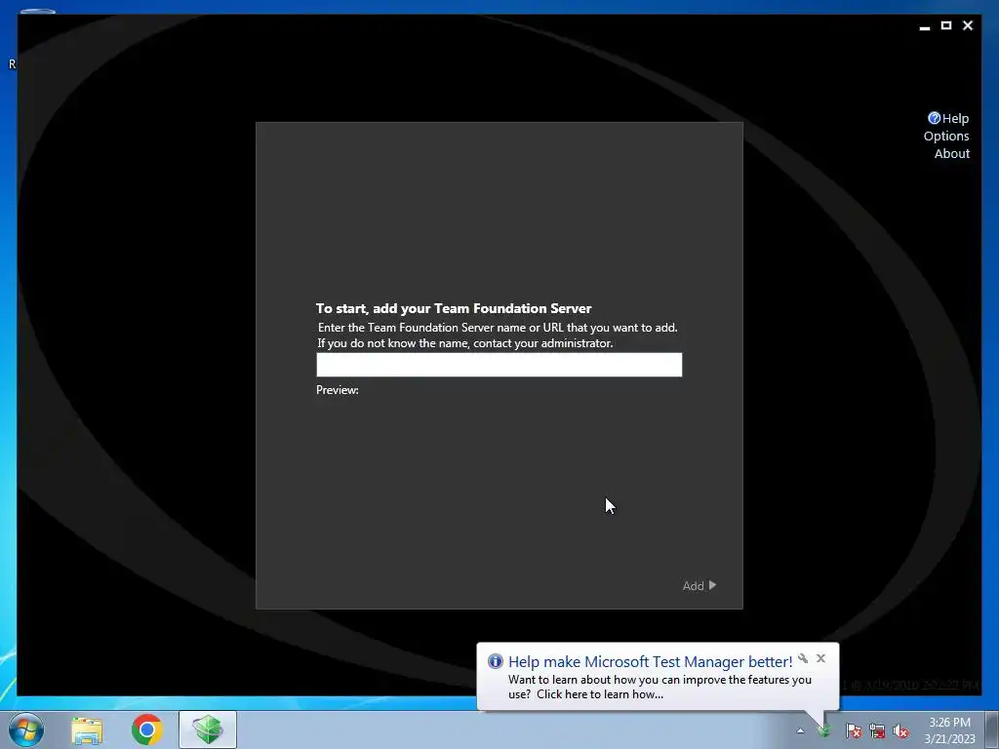This screenshot has width=999, height=749.
Task: Show hidden tray icons arrow
Action: click(x=800, y=730)
